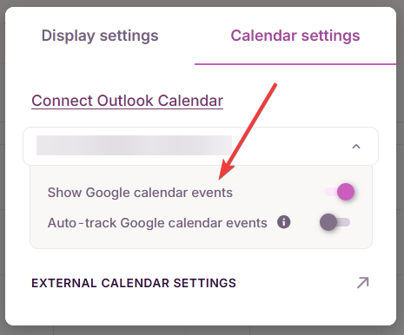Turn off Show Google calendar events switch

point(339,192)
